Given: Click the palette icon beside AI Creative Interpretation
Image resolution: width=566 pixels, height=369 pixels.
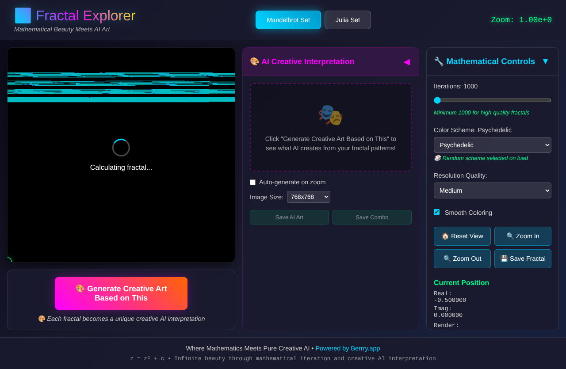Looking at the screenshot, I should 254,61.
